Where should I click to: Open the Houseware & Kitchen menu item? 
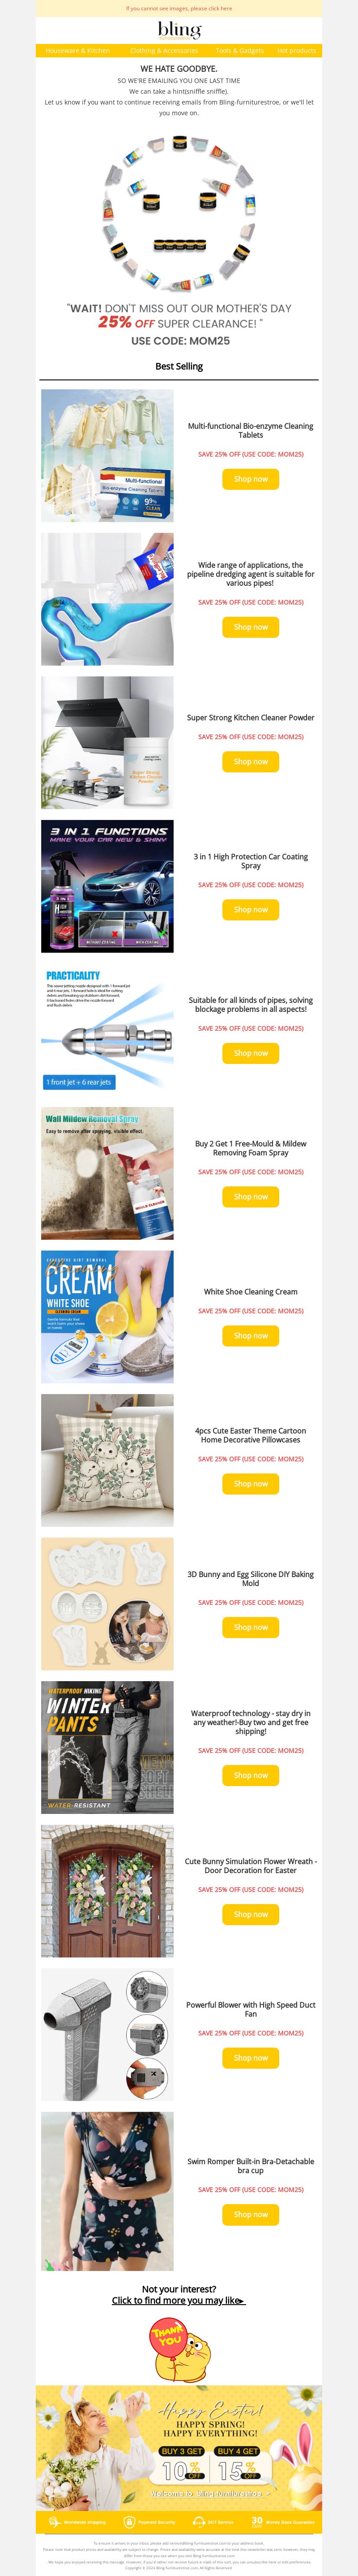coord(78,50)
